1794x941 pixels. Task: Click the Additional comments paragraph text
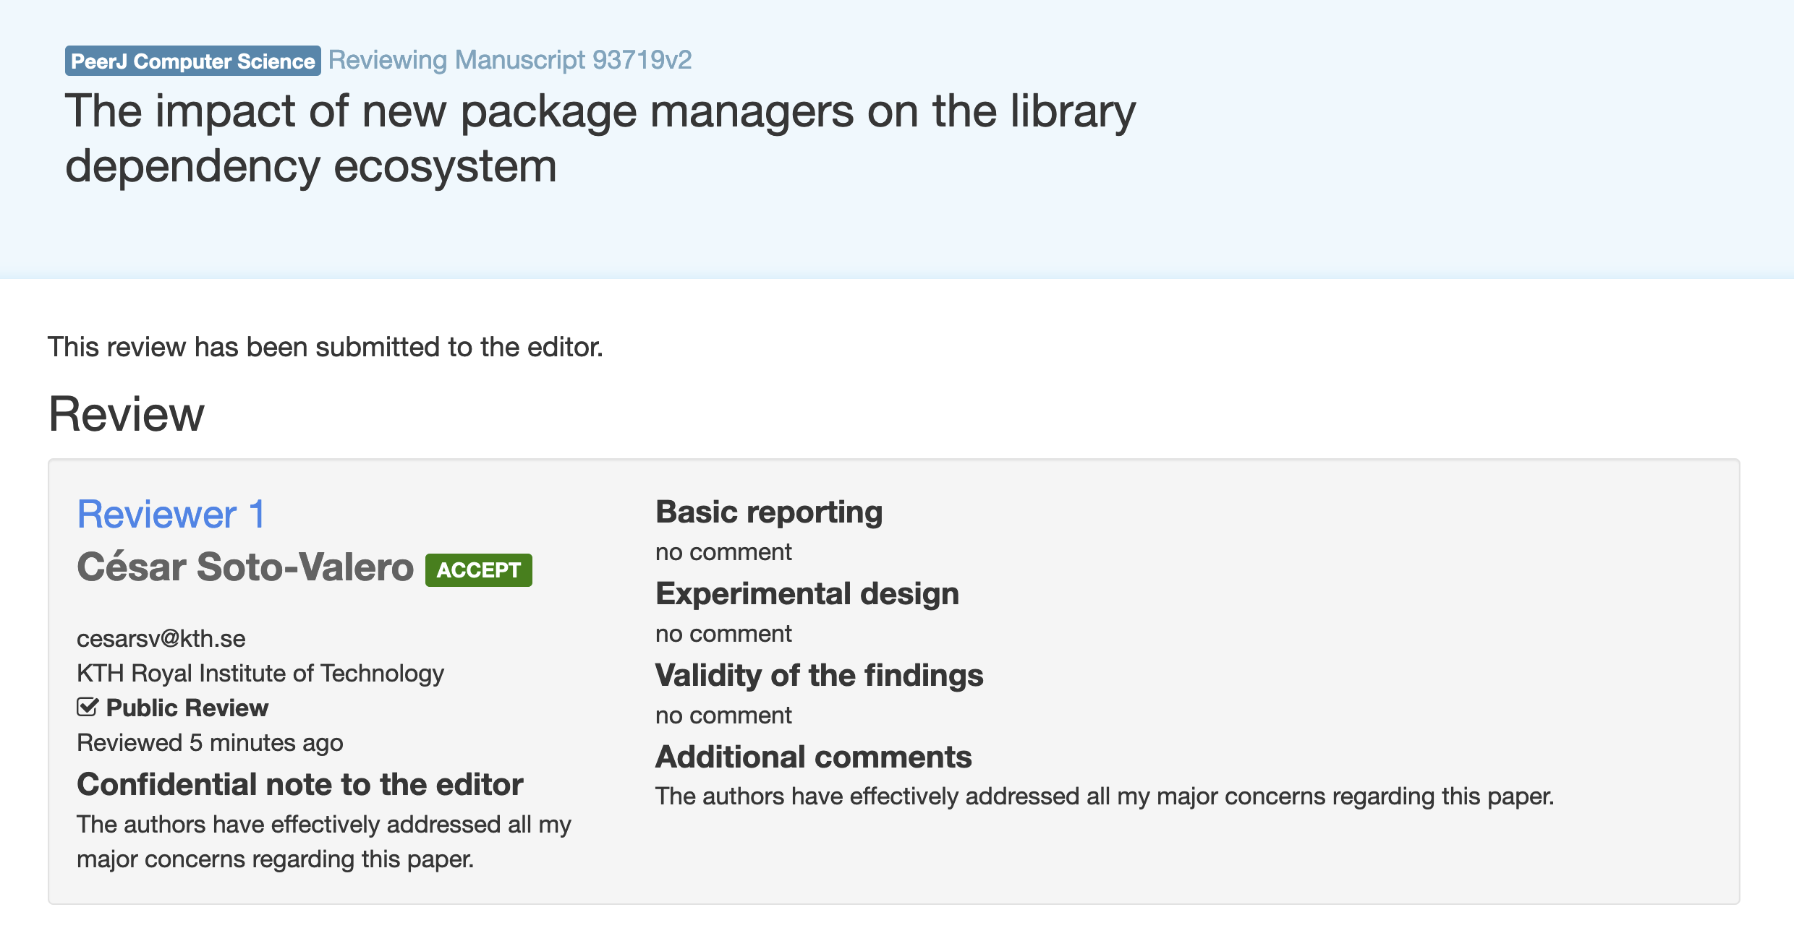(x=1105, y=796)
